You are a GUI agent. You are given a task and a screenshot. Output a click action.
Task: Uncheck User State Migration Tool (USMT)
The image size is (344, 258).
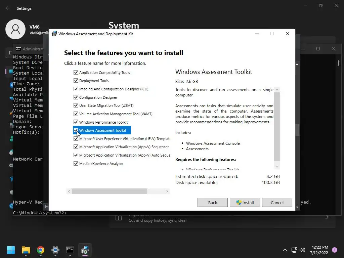76,105
